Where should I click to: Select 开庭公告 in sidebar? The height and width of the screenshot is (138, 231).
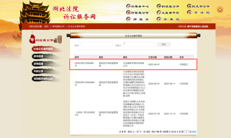point(39,71)
